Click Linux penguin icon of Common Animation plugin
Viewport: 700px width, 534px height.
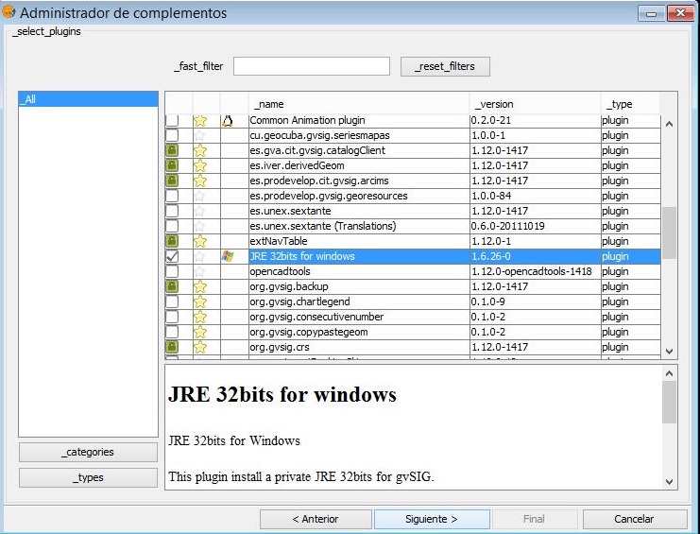228,121
